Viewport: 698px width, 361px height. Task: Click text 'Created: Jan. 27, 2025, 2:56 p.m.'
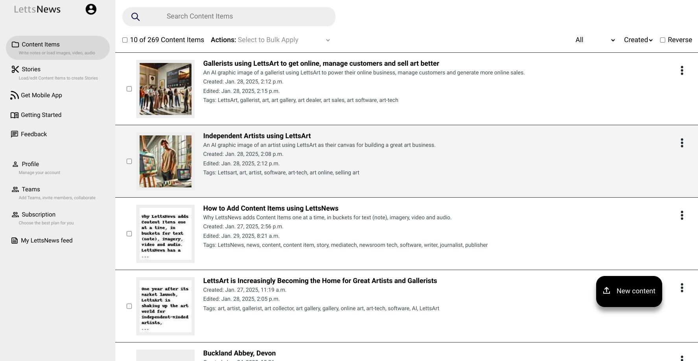pos(243,226)
